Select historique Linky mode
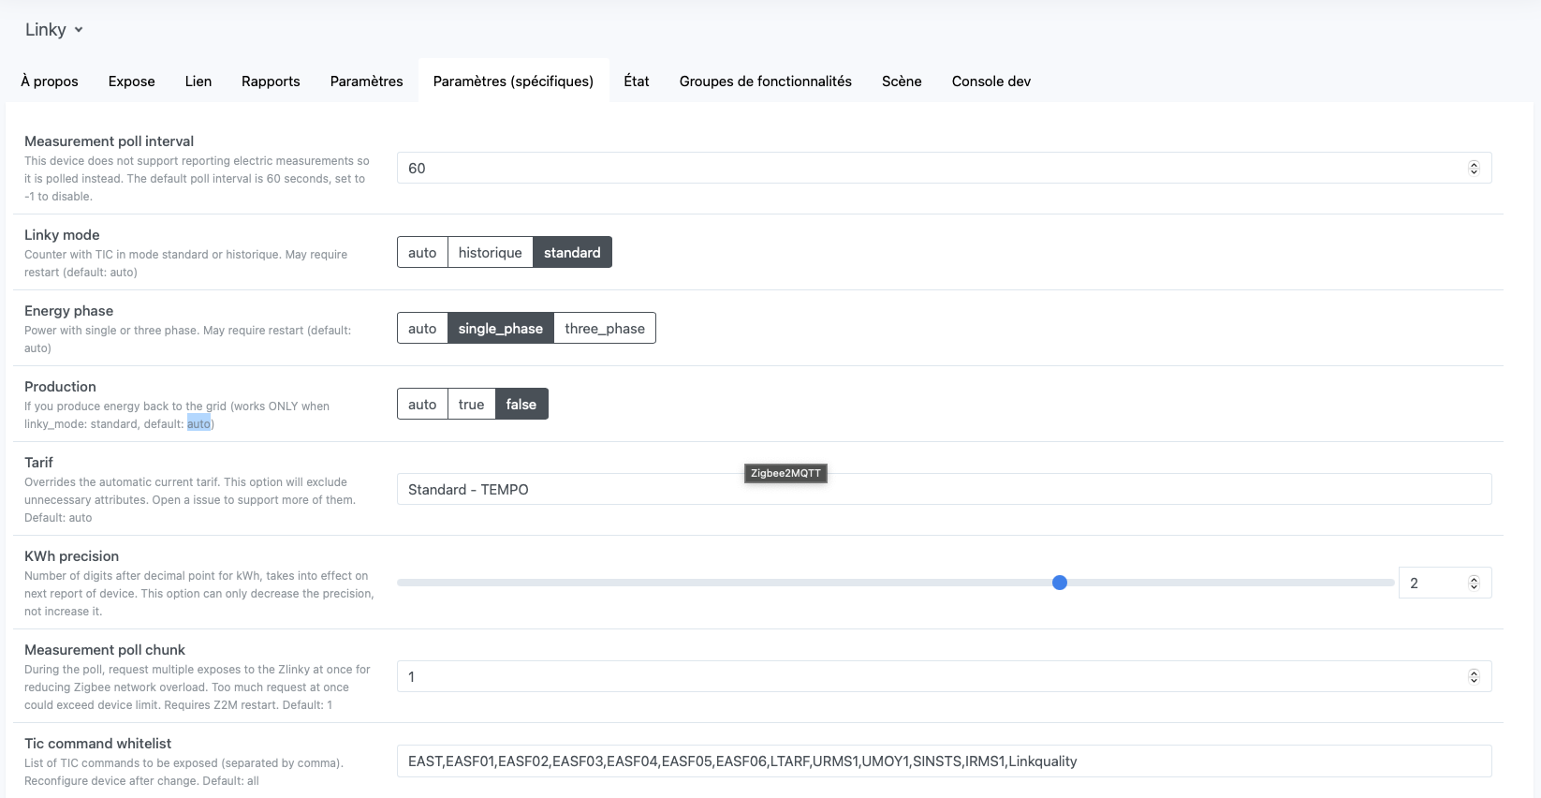Viewport: 1541px width, 798px height. (490, 253)
